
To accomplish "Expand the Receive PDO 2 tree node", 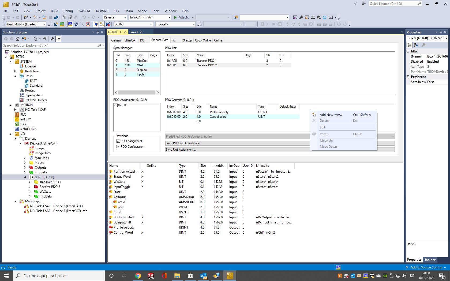I will coord(30,187).
